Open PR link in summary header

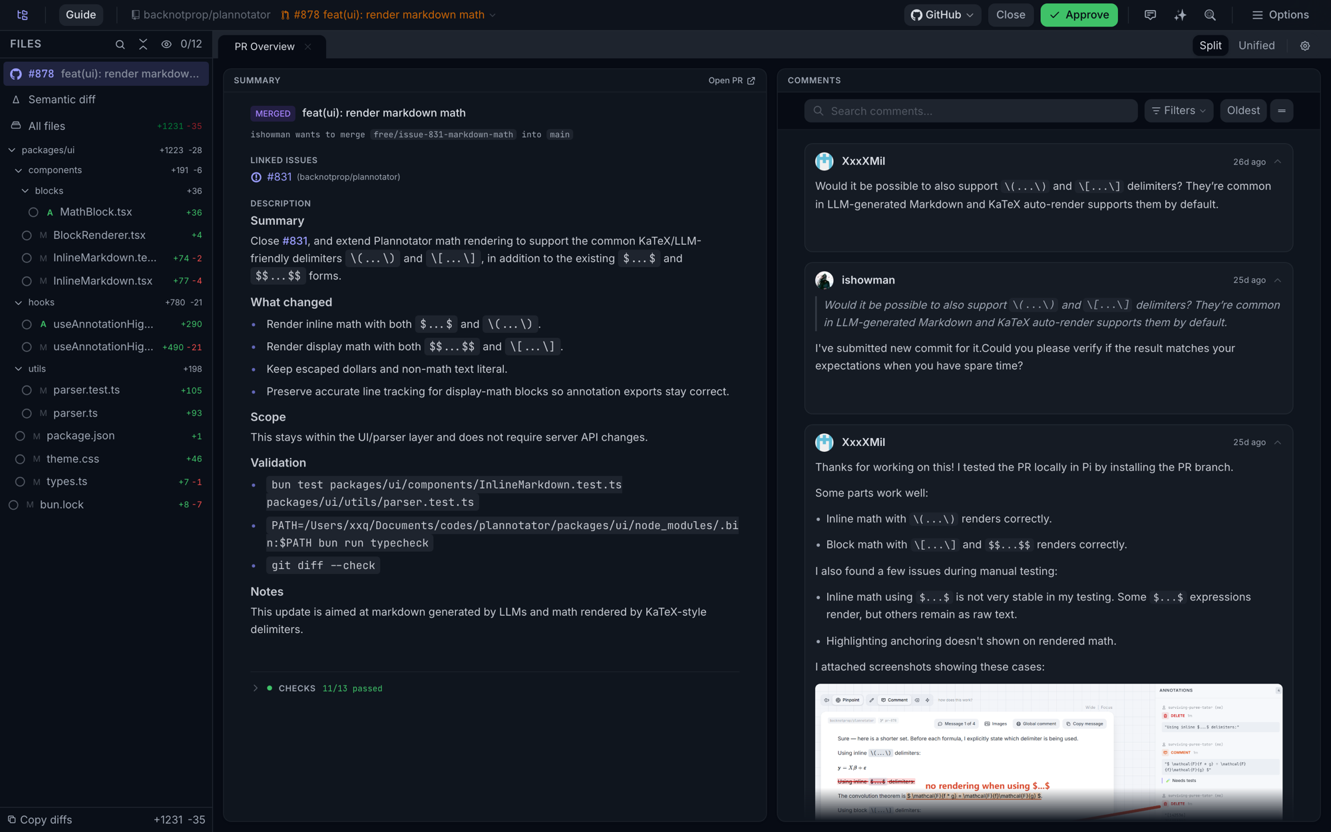click(x=731, y=81)
